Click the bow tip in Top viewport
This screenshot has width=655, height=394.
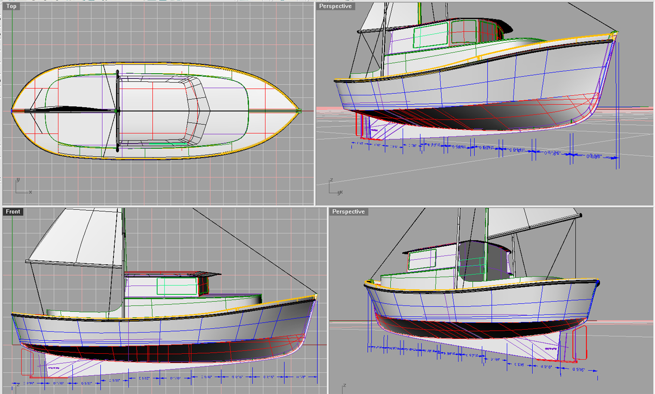coord(299,111)
